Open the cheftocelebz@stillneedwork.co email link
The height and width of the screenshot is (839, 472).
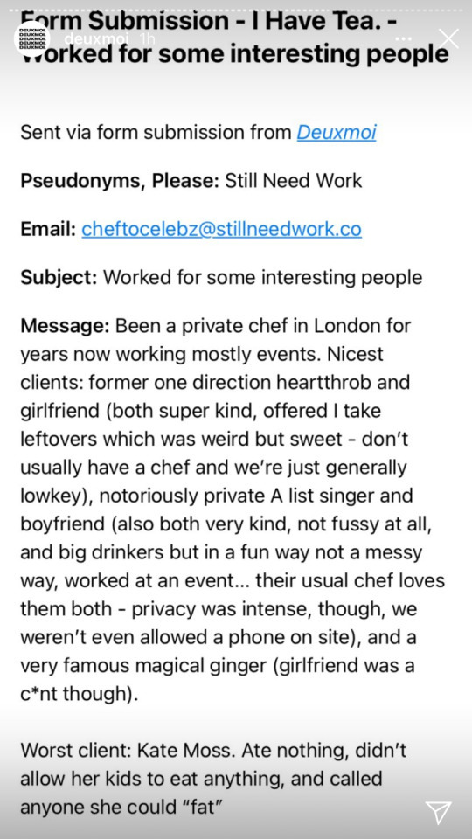(221, 229)
